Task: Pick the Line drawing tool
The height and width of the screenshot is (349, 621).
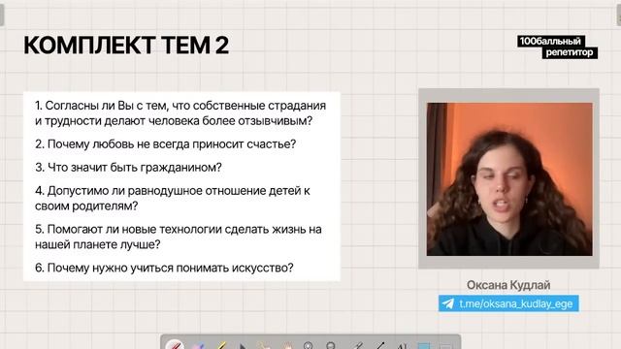Action: (x=379, y=346)
